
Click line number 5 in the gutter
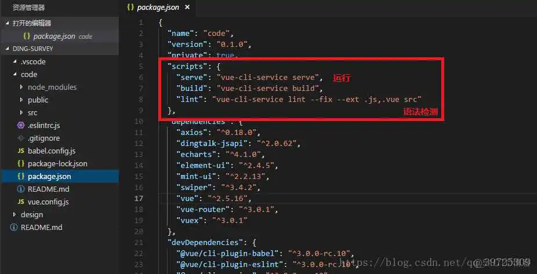coord(141,67)
